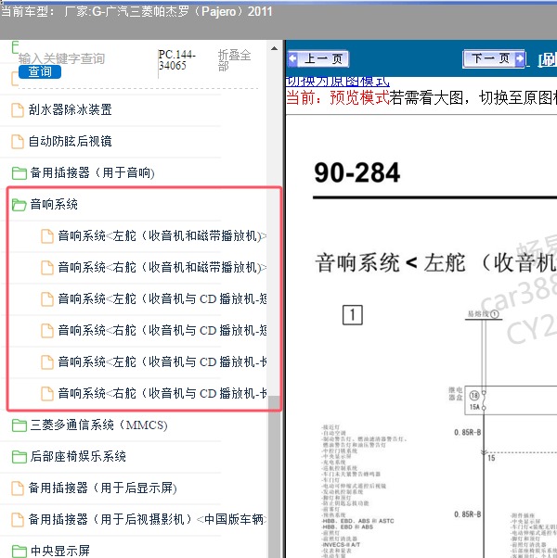Click the tree panel scroll-up arrow

click(x=274, y=48)
